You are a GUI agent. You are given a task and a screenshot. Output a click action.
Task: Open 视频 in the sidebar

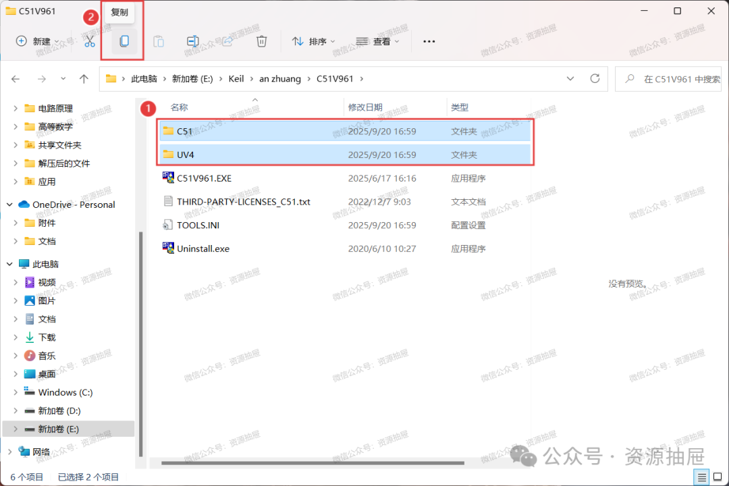tap(47, 282)
